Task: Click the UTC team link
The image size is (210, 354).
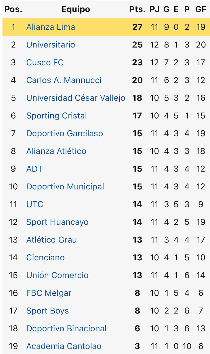Action: pyautogui.click(x=35, y=204)
